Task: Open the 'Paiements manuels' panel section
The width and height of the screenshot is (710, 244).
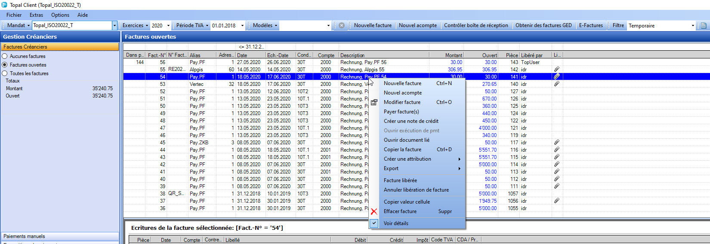Action: click(x=60, y=236)
